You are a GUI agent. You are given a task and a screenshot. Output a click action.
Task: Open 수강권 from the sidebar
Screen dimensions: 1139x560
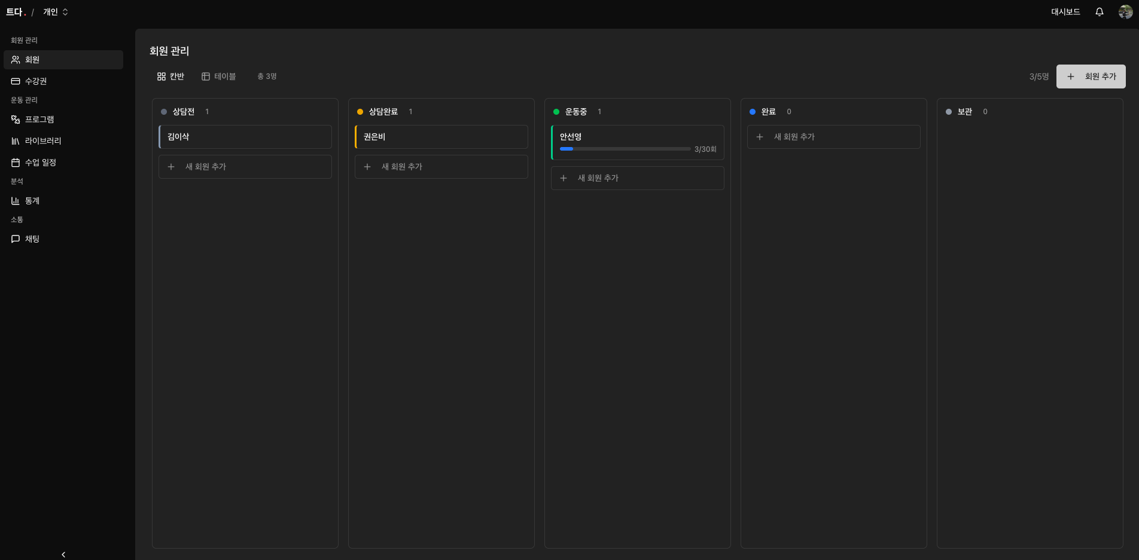point(36,81)
